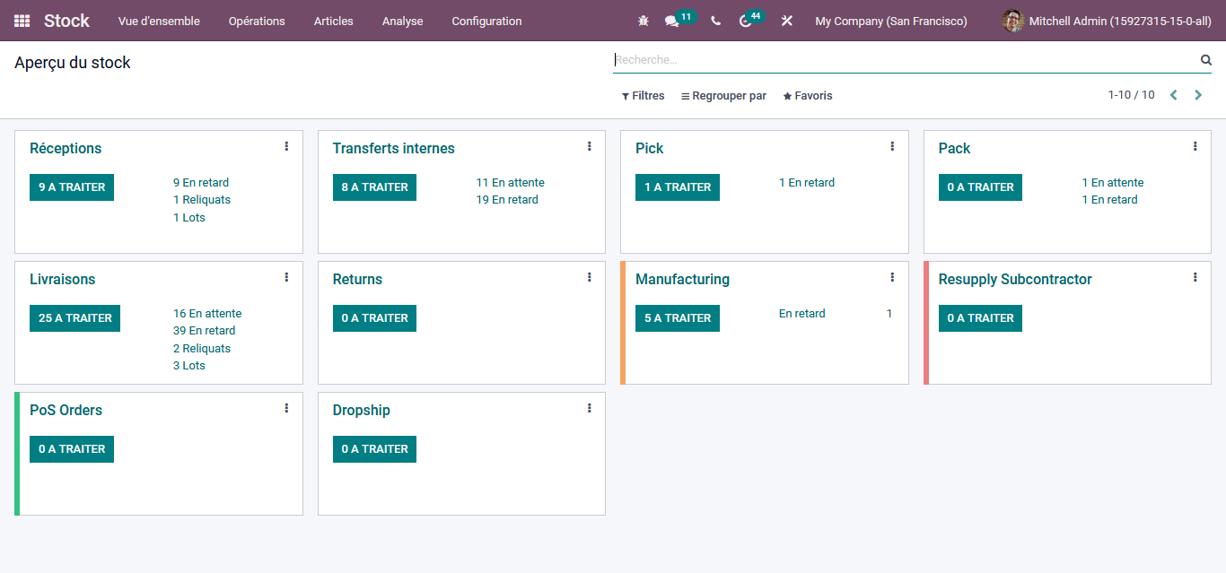Open Réceptions card three-dot menu
1226x573 pixels.
tap(286, 146)
